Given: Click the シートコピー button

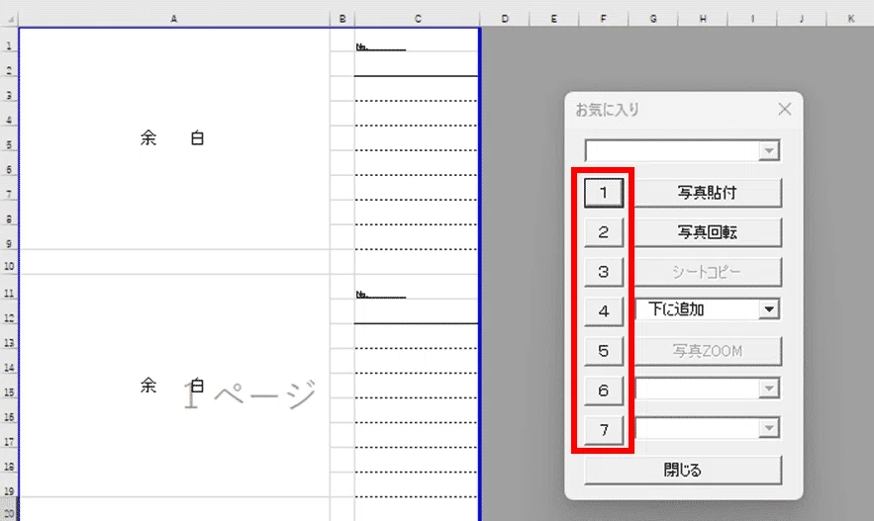Looking at the screenshot, I should 708,272.
